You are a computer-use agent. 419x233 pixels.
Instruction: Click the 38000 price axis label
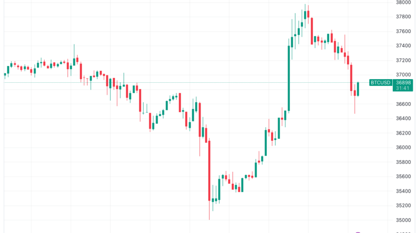point(403,2)
